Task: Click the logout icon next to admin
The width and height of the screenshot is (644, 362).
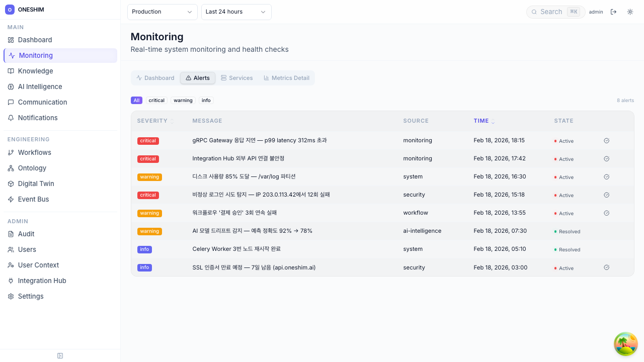Action: pyautogui.click(x=613, y=12)
